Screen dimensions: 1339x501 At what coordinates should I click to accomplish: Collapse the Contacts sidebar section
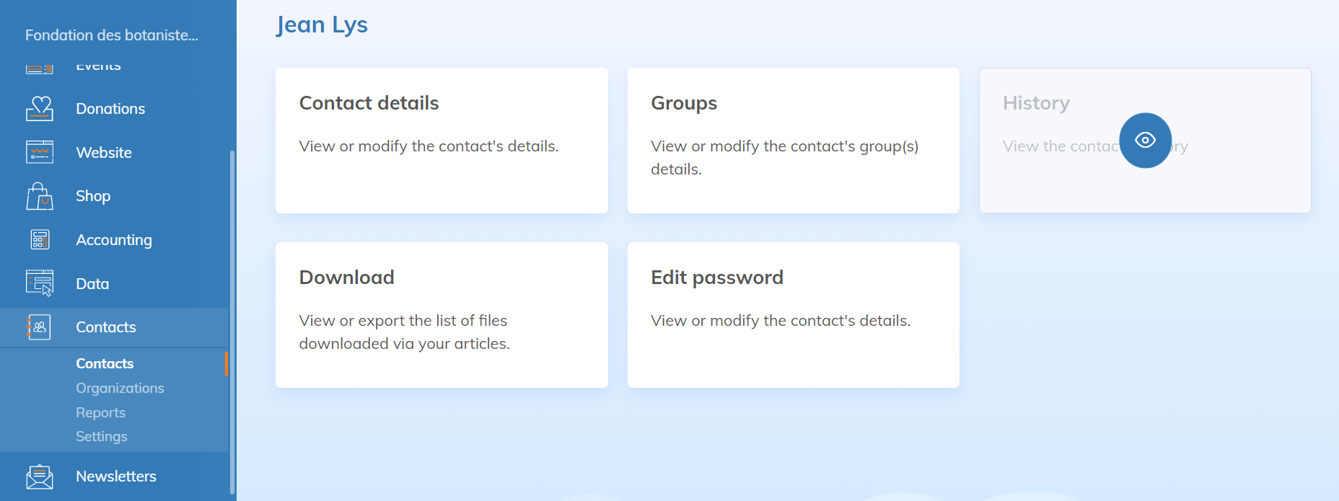pyautogui.click(x=106, y=327)
